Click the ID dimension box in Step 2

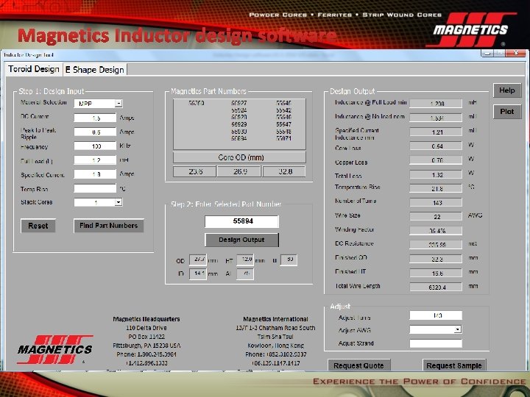pos(198,273)
